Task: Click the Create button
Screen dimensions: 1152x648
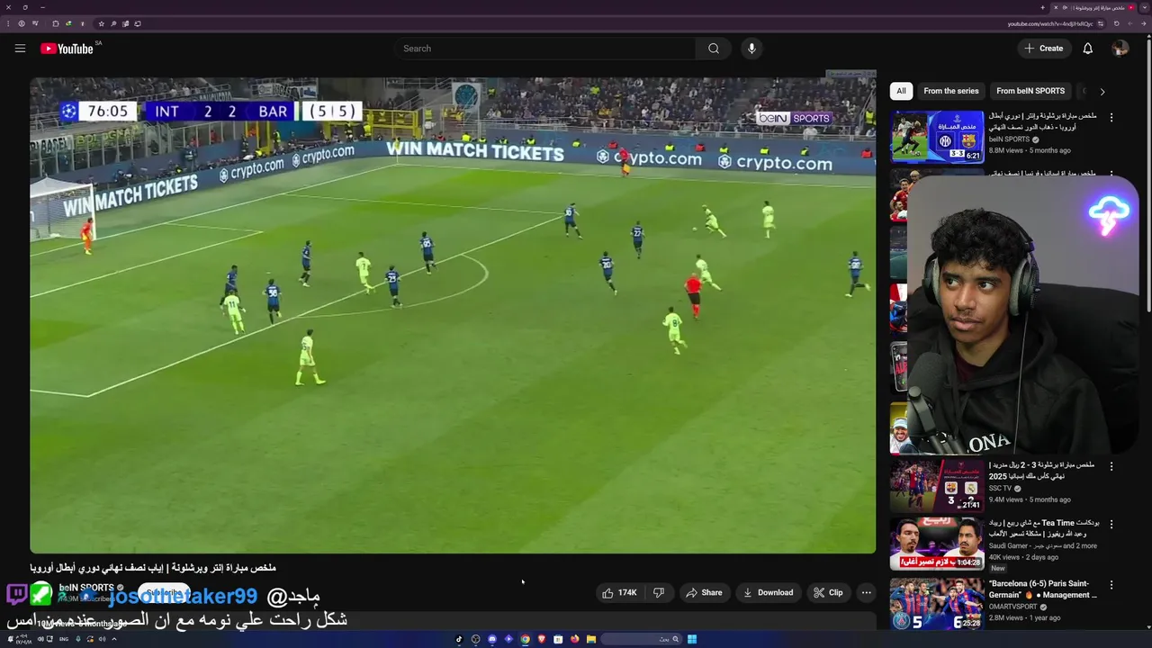Action: [1044, 49]
